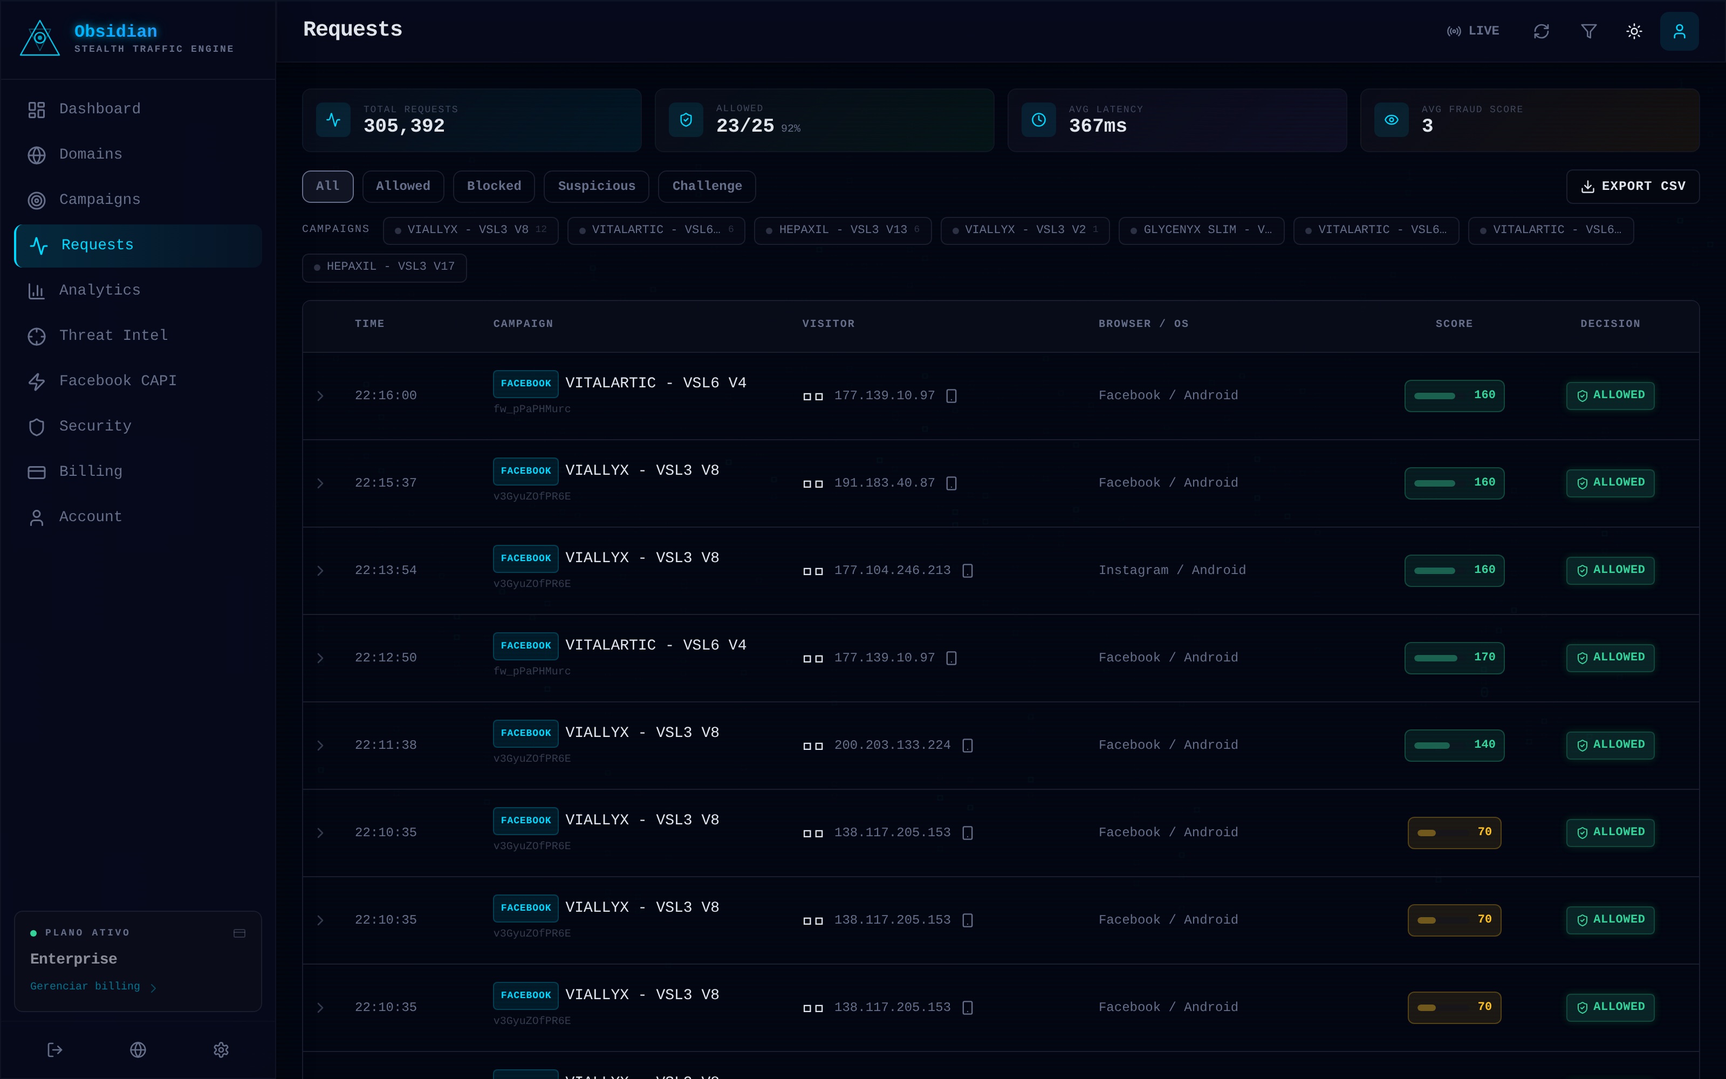The image size is (1726, 1079).
Task: Click IP address 200.203.133.224
Action: click(x=892, y=746)
